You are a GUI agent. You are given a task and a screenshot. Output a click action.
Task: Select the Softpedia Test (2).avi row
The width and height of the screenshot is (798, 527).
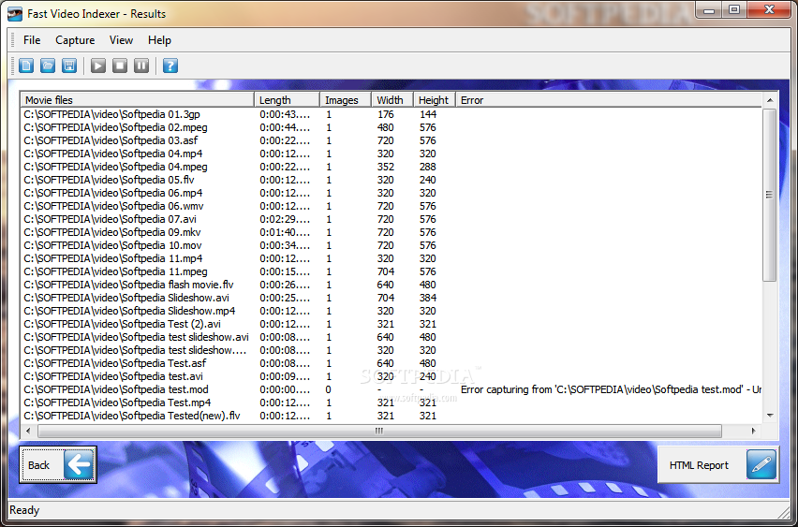[x=392, y=324]
